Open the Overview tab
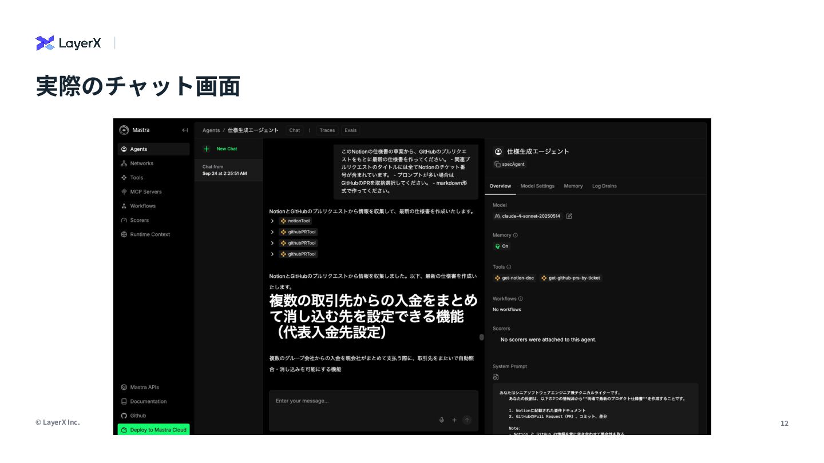 pyautogui.click(x=500, y=186)
